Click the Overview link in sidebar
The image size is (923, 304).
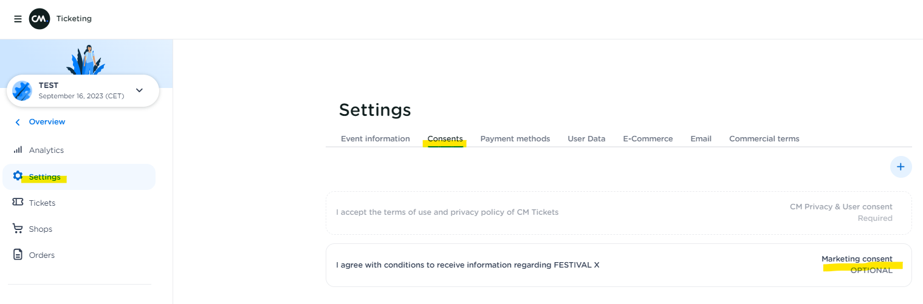[x=47, y=122]
